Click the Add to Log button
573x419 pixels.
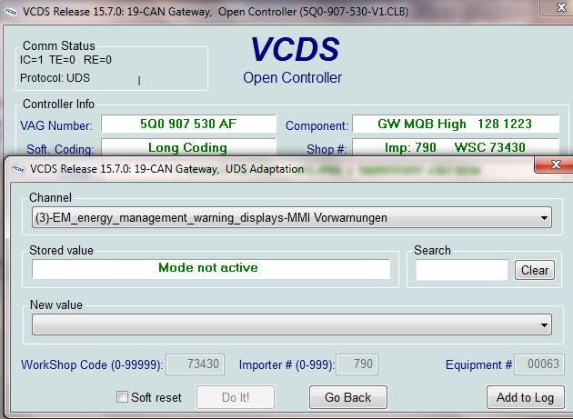pos(525,397)
